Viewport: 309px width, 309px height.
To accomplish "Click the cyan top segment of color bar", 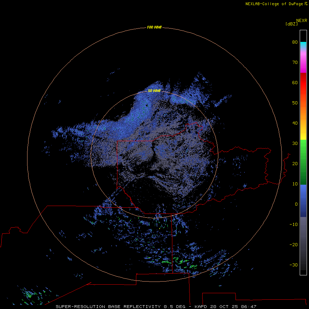I will [x=303, y=45].
